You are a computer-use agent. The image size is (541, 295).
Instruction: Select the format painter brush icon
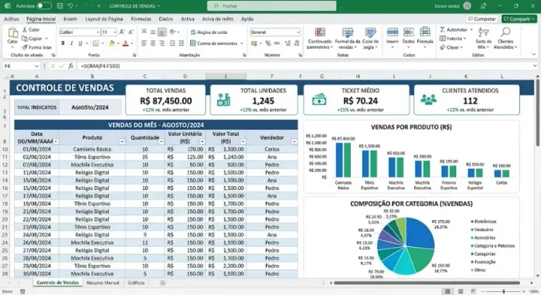click(25, 47)
